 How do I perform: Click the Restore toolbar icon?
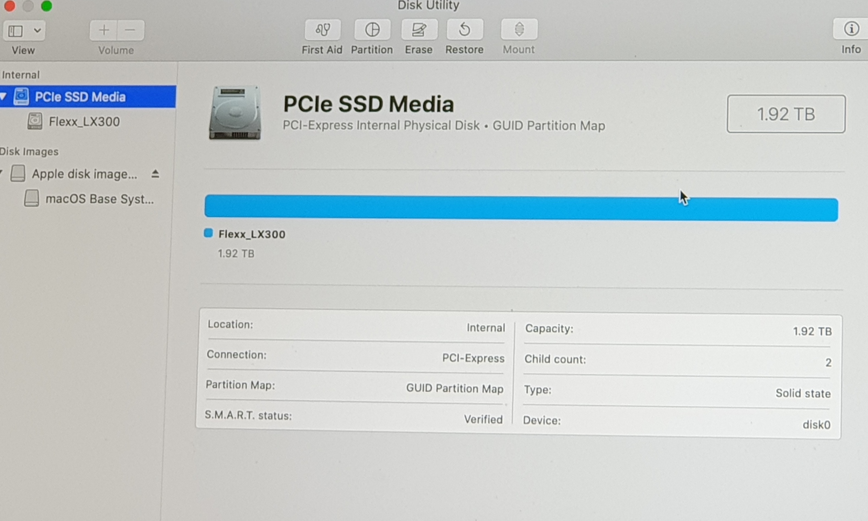coord(464,30)
